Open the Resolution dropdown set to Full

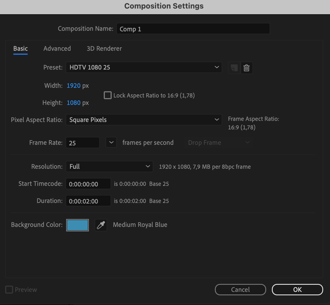click(109, 166)
